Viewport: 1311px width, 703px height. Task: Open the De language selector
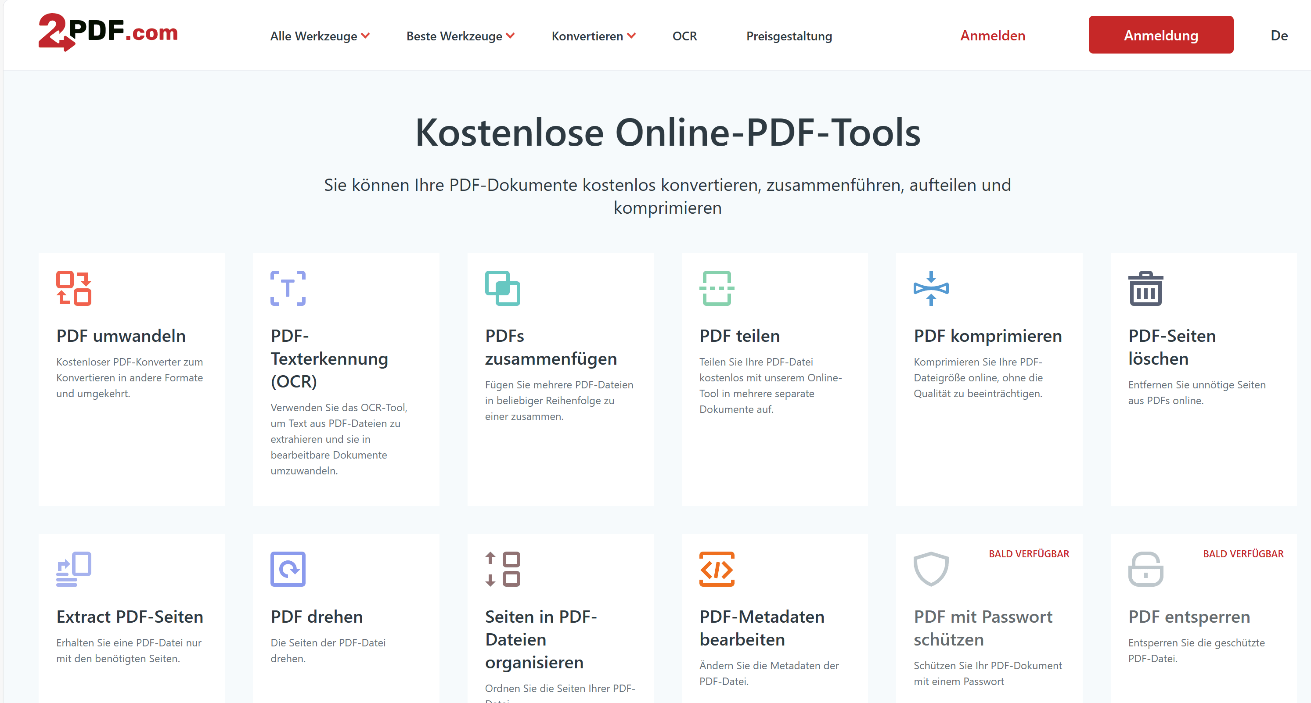(1279, 36)
